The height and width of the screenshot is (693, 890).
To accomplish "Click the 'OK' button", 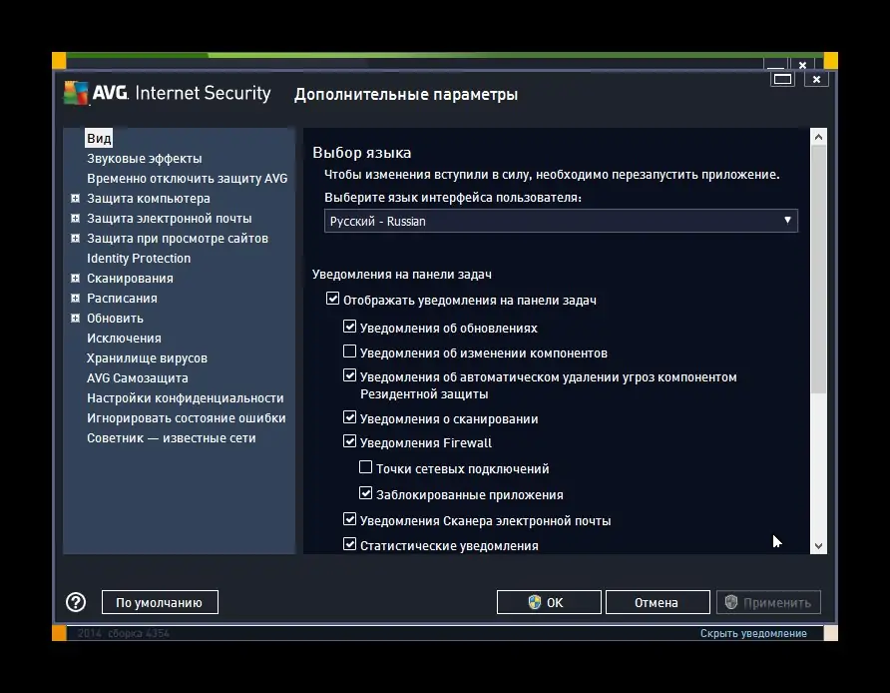I will tap(549, 602).
